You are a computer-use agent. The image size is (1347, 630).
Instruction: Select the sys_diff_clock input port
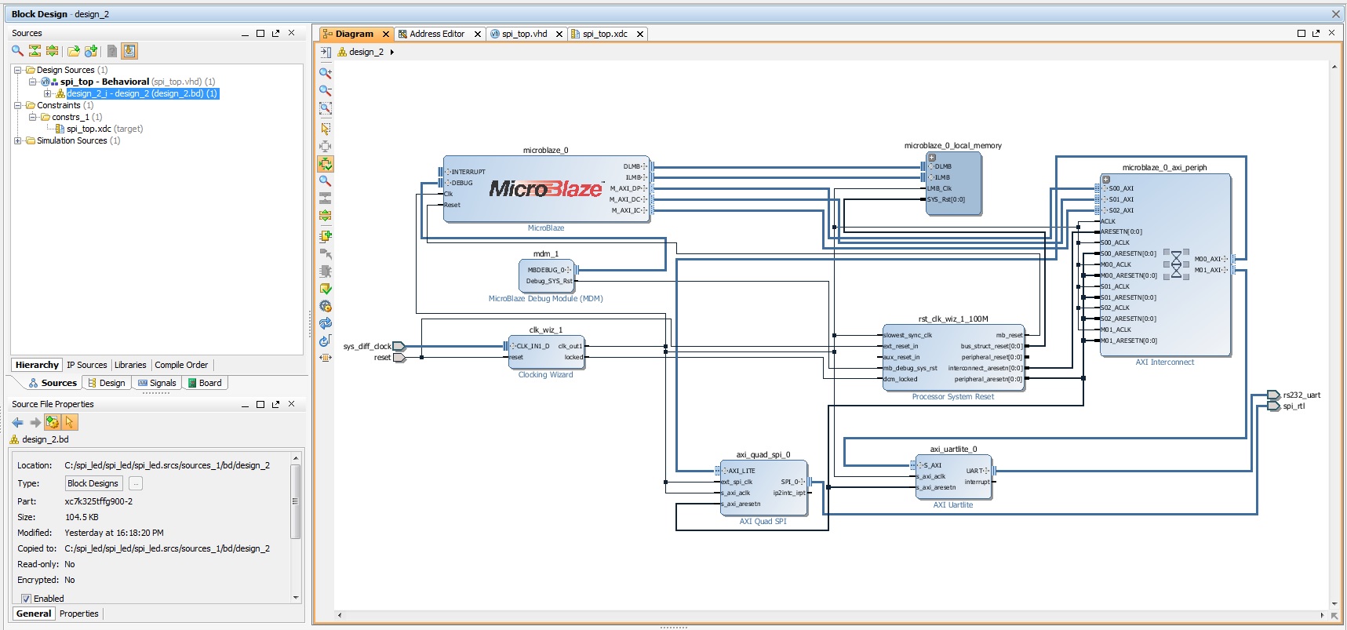[399, 346]
